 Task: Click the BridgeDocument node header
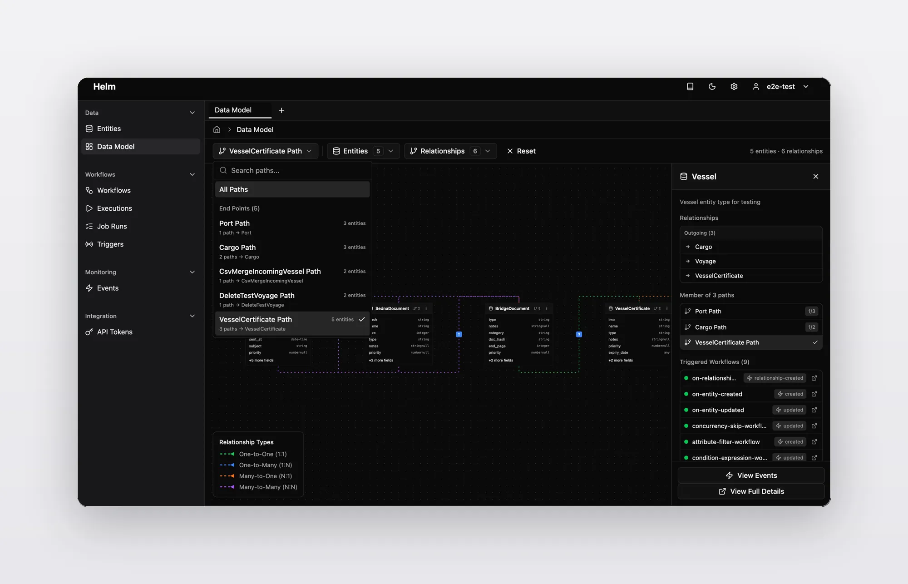[x=519, y=308]
